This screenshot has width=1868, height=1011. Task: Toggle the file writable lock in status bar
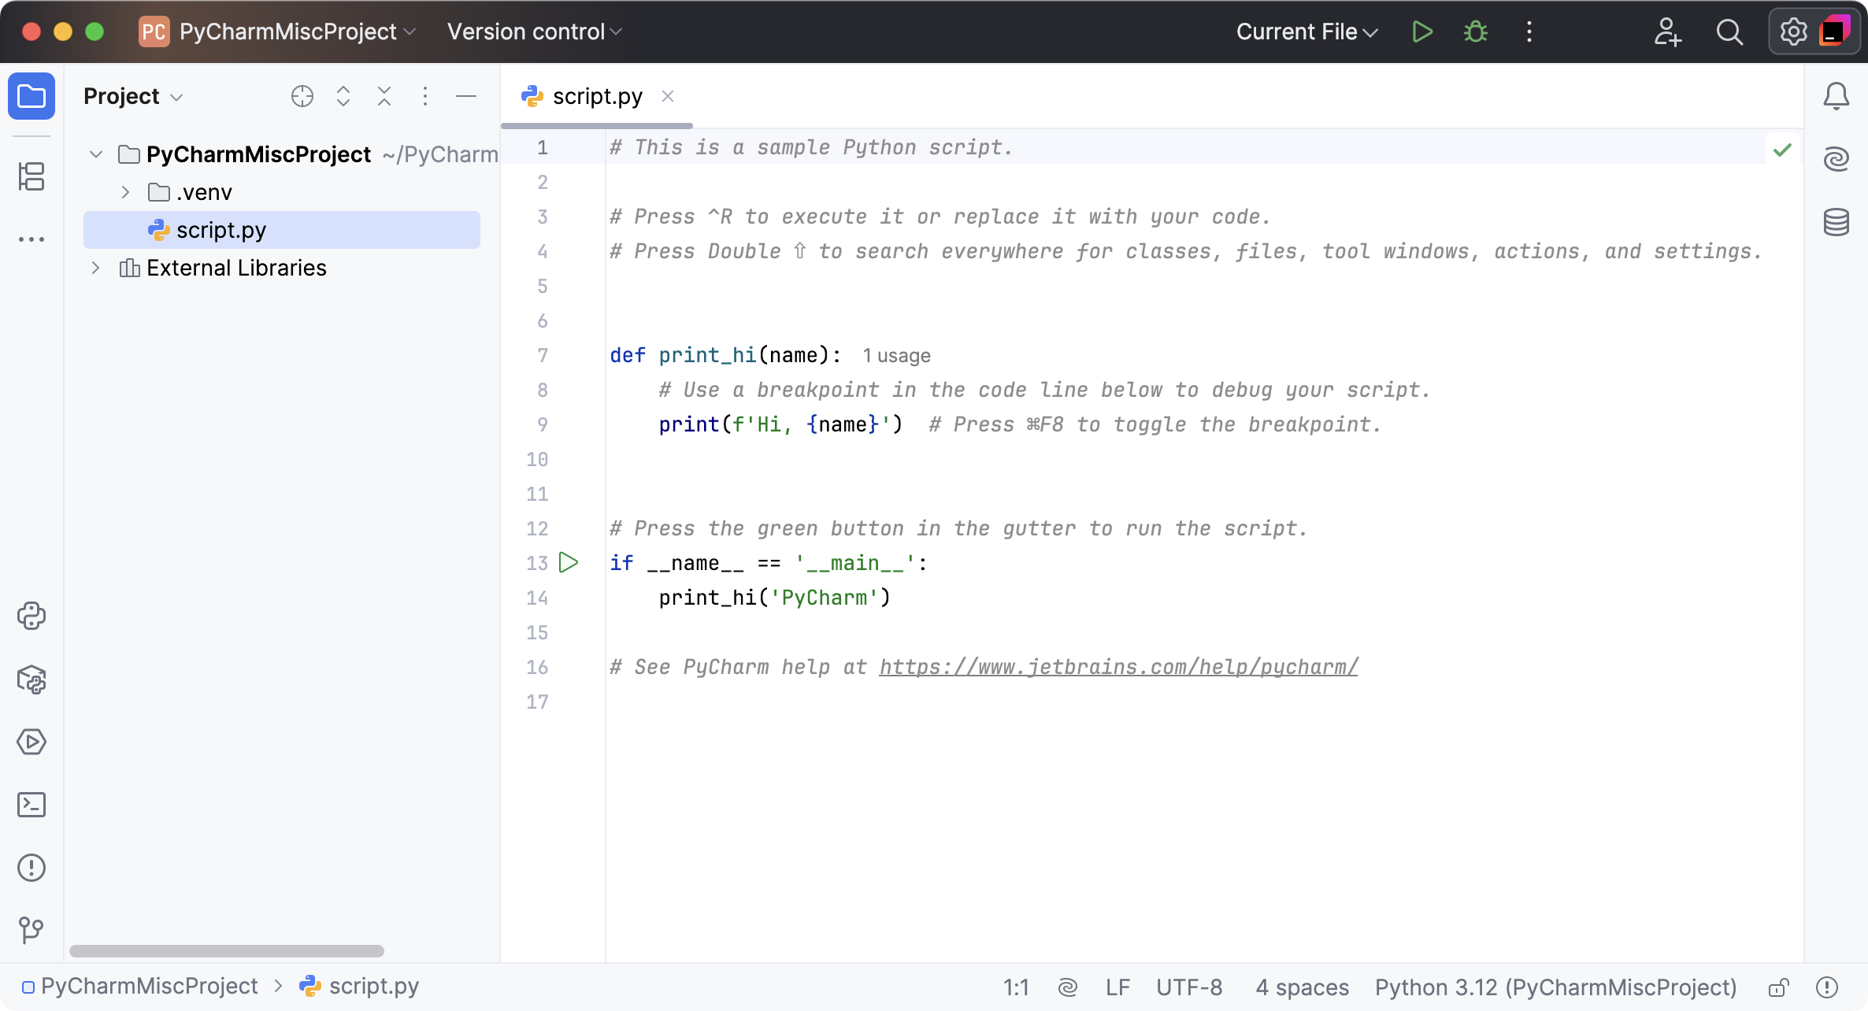(x=1778, y=987)
